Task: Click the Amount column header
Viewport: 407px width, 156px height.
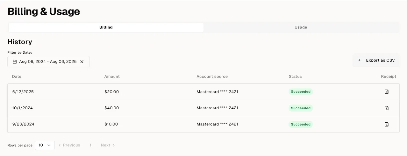Action: coord(112,77)
